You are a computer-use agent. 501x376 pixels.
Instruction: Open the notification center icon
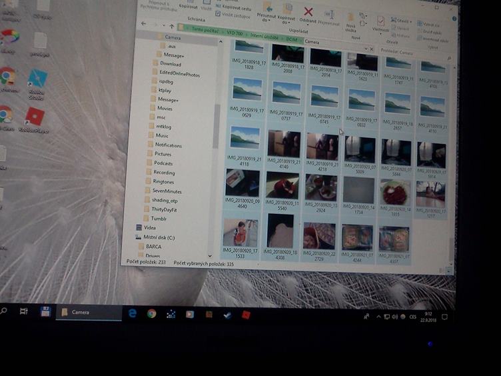(444, 317)
